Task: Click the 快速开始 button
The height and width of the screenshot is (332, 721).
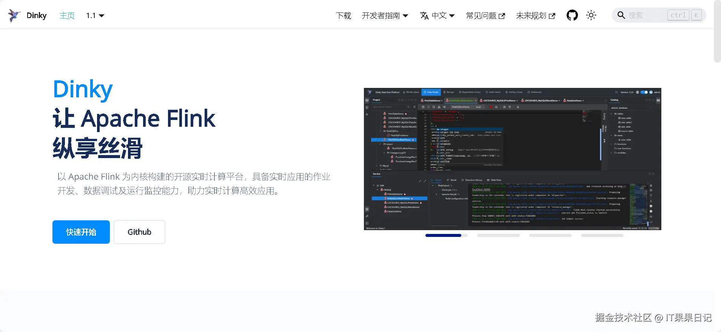Action: 81,232
